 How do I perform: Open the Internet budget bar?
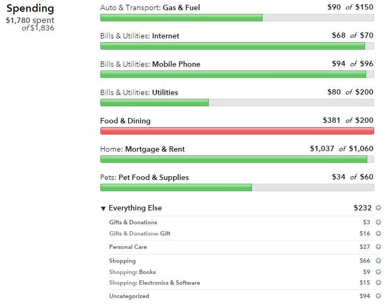point(237,46)
